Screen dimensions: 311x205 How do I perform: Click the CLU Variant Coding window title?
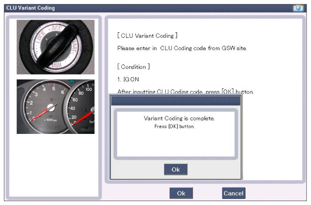31,8
